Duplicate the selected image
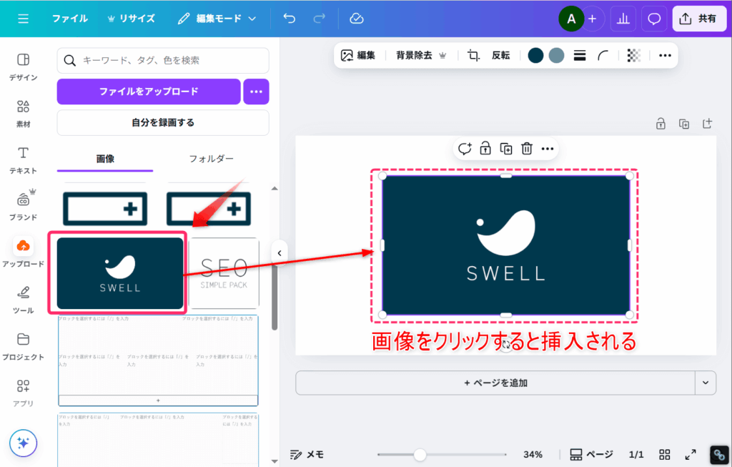This screenshot has width=732, height=467. (x=506, y=149)
